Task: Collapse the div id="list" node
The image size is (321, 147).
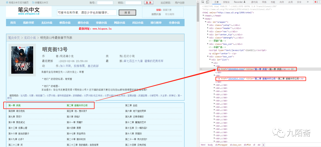Action: [210, 60]
